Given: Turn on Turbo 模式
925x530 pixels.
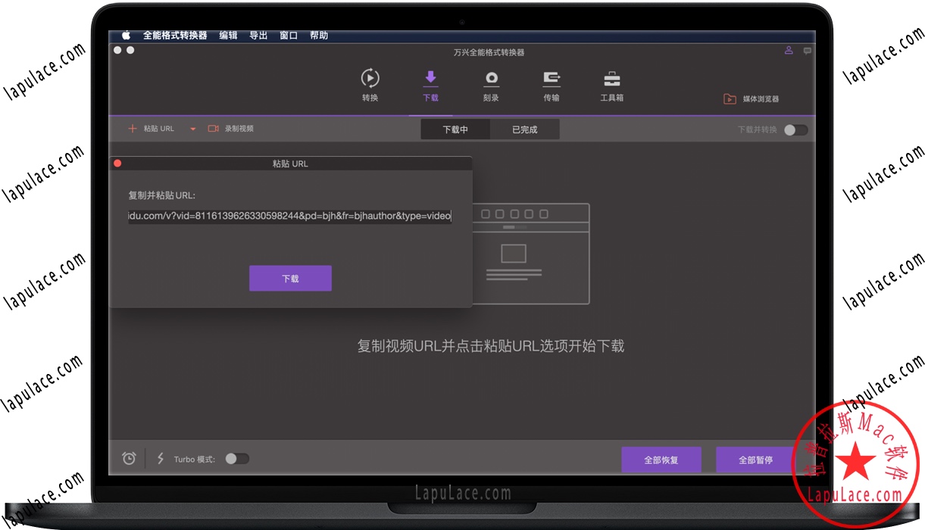Looking at the screenshot, I should pos(237,458).
